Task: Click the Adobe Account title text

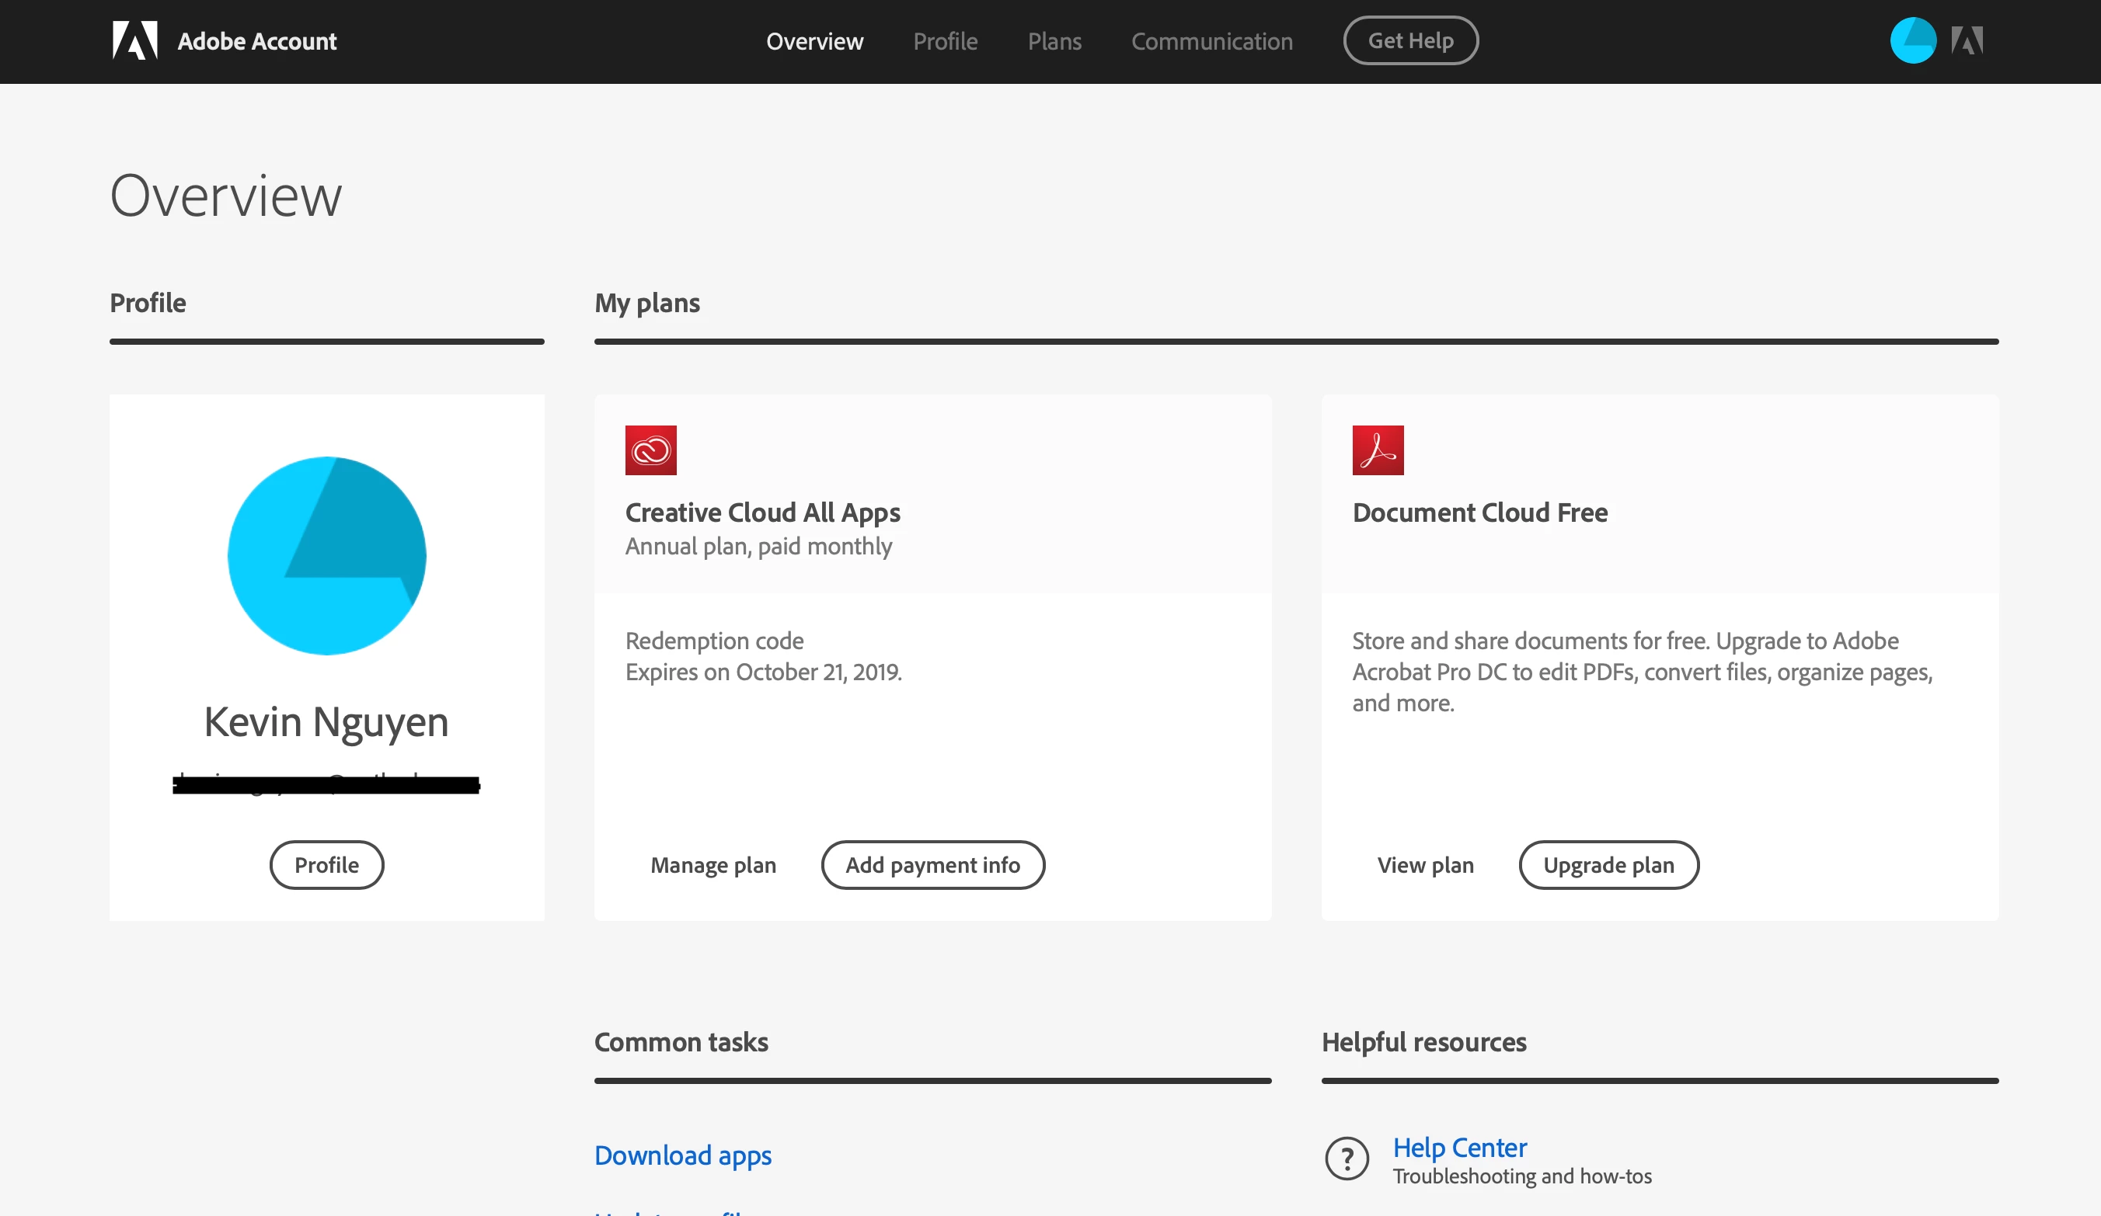Action: click(x=256, y=41)
